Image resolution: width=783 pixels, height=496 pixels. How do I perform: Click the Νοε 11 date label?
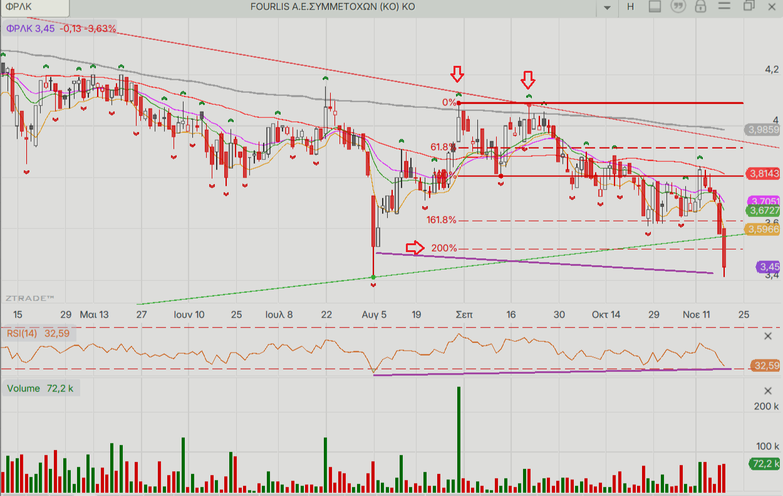pyautogui.click(x=697, y=314)
